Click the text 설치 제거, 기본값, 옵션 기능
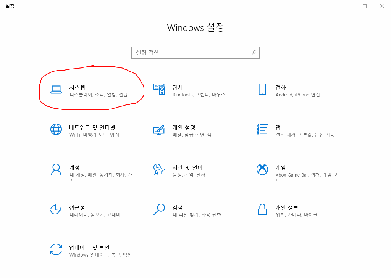This screenshot has height=278, width=391. [305, 135]
